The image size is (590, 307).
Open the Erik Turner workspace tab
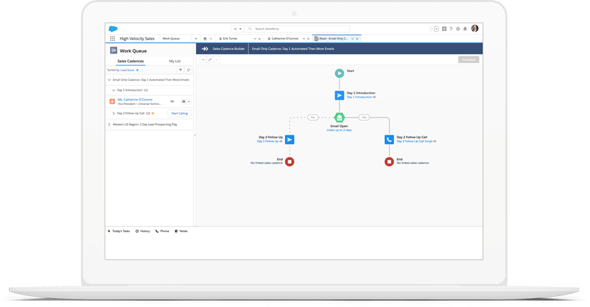(x=230, y=38)
